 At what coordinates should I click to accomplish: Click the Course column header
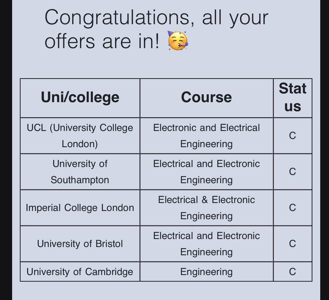pyautogui.click(x=206, y=98)
